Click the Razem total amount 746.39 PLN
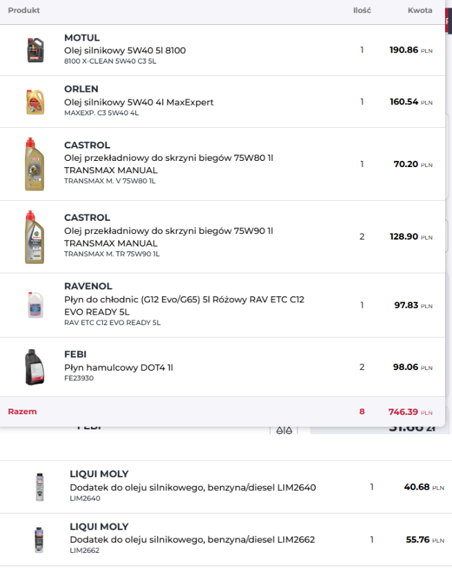Image resolution: width=452 pixels, height=573 pixels. (410, 412)
